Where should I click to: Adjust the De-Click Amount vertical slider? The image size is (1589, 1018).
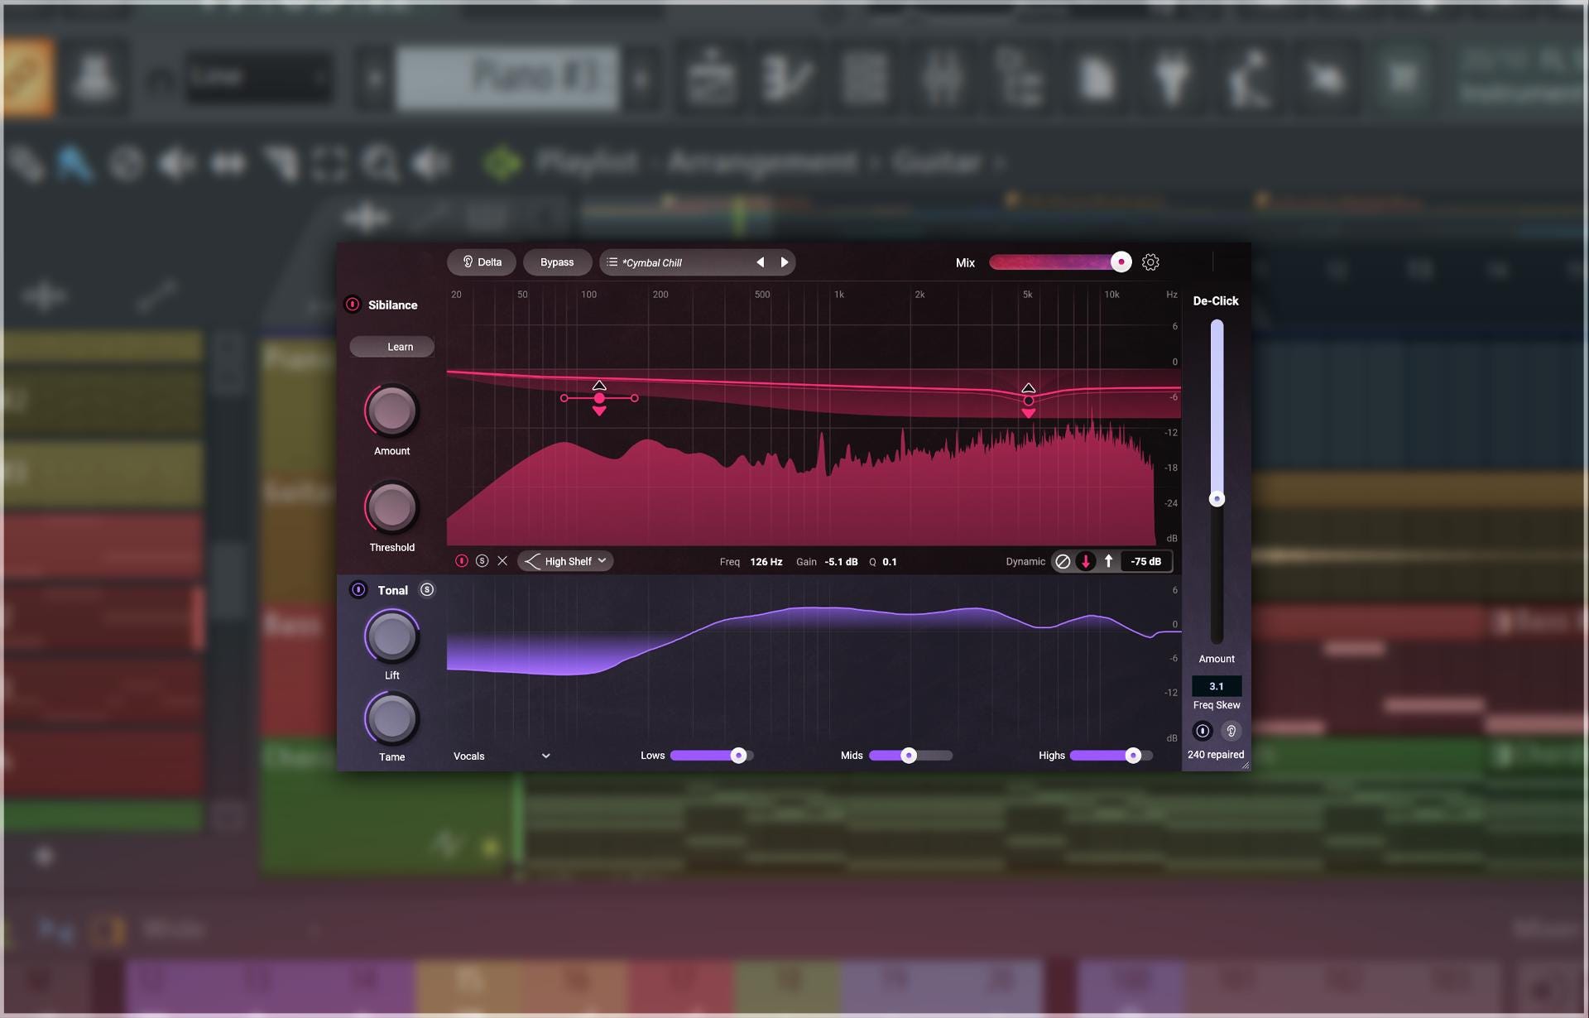(1217, 499)
